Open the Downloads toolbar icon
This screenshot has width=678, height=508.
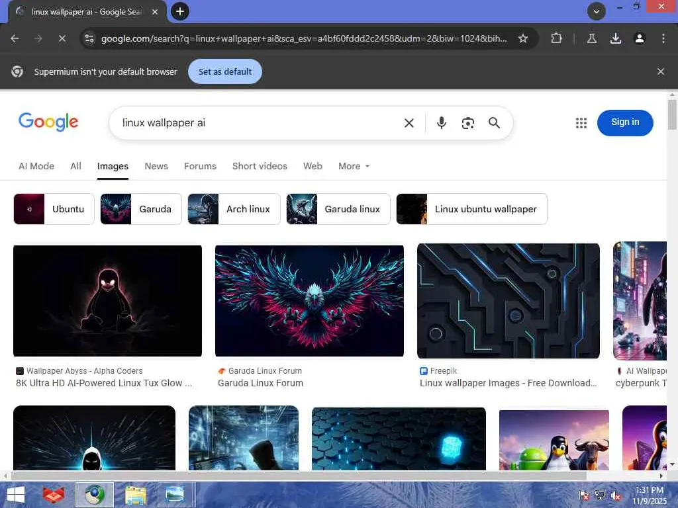pos(615,38)
